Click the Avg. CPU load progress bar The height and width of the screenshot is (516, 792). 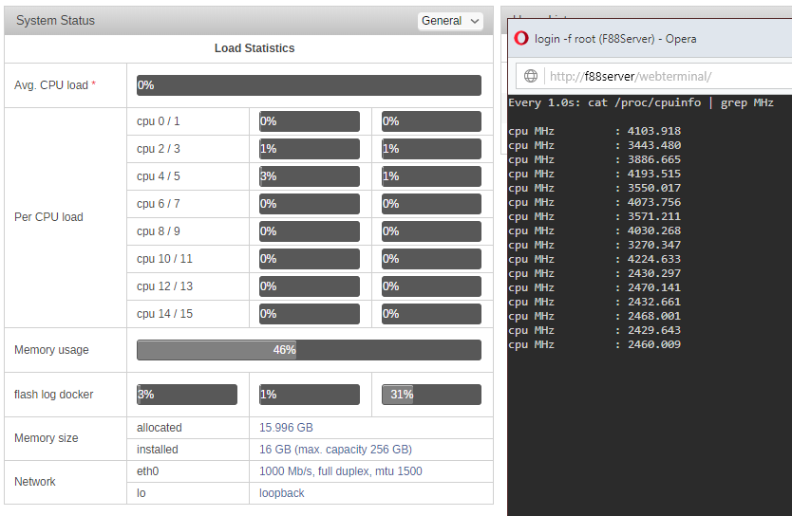(309, 85)
